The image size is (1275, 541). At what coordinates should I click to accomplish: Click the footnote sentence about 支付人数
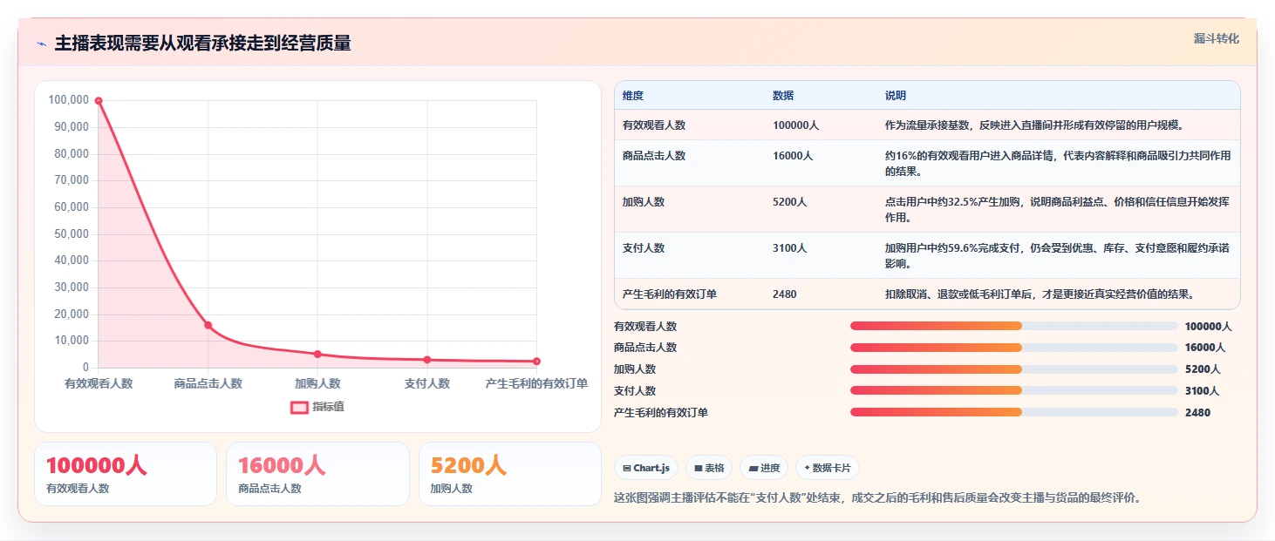877,498
